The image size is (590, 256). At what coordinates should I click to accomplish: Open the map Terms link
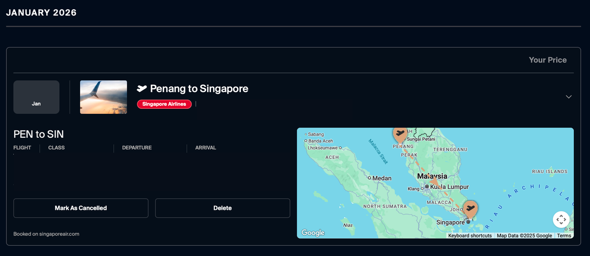tap(564, 236)
